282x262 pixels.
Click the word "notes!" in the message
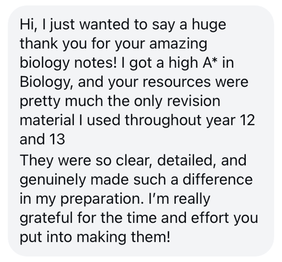click(95, 63)
